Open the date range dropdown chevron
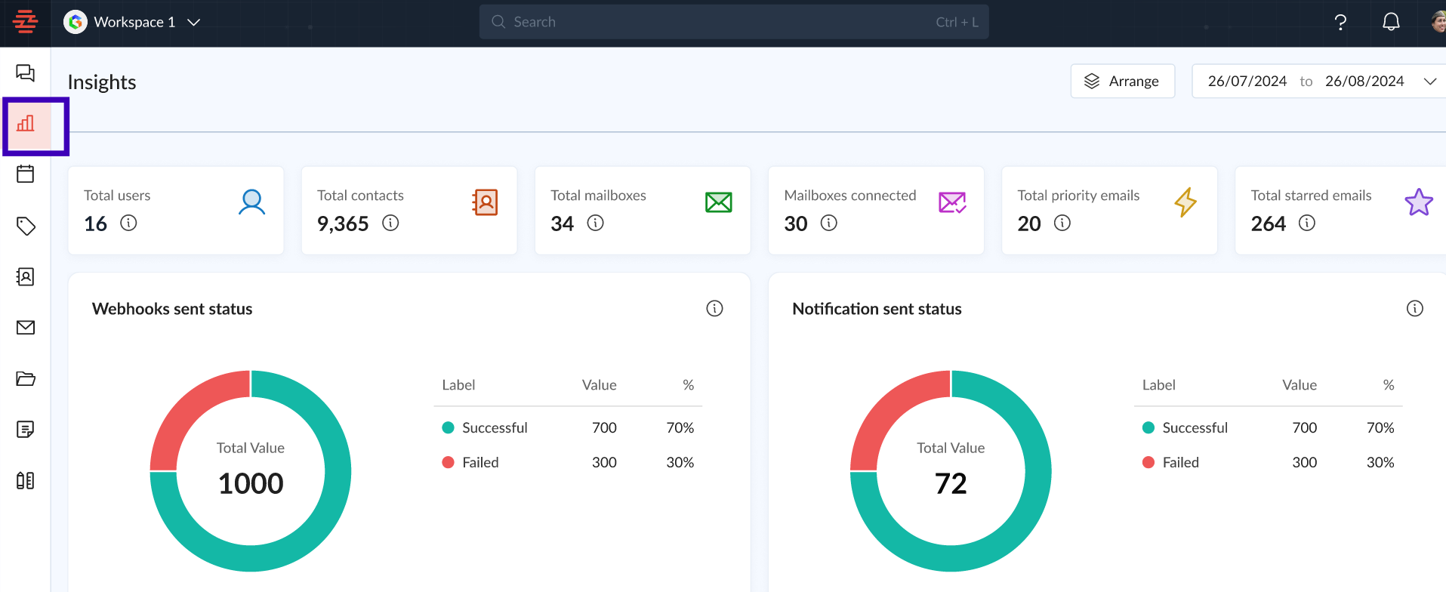This screenshot has width=1446, height=592. pyautogui.click(x=1429, y=82)
